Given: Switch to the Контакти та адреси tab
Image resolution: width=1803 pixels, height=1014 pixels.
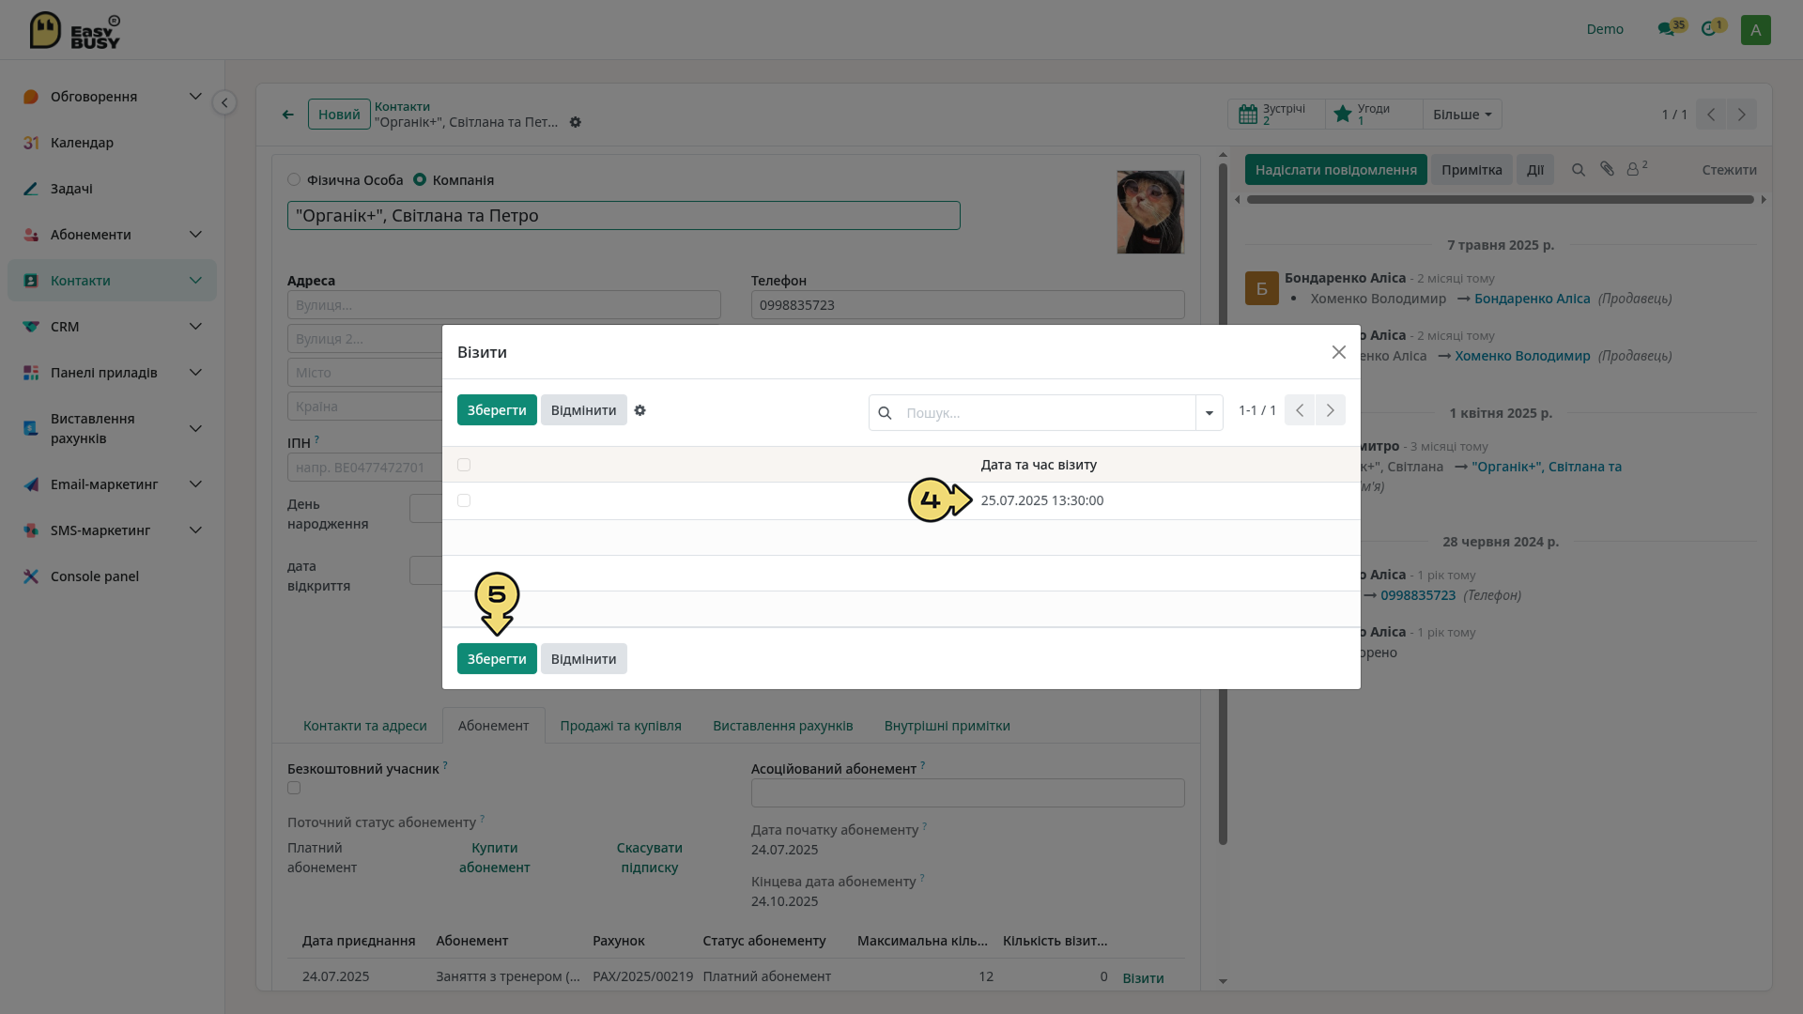Looking at the screenshot, I should [x=365, y=726].
